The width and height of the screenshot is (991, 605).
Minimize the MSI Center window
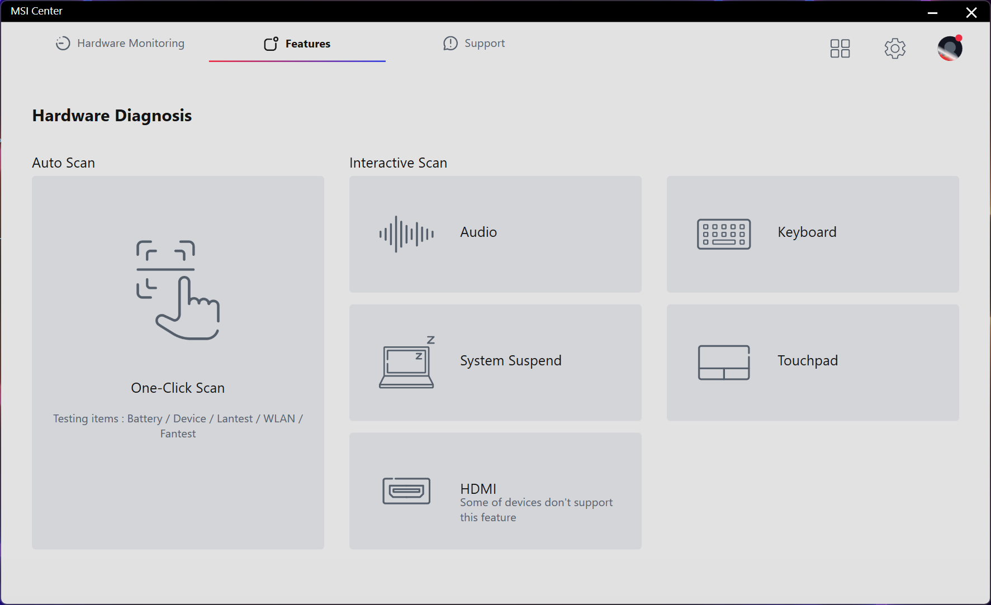(932, 12)
